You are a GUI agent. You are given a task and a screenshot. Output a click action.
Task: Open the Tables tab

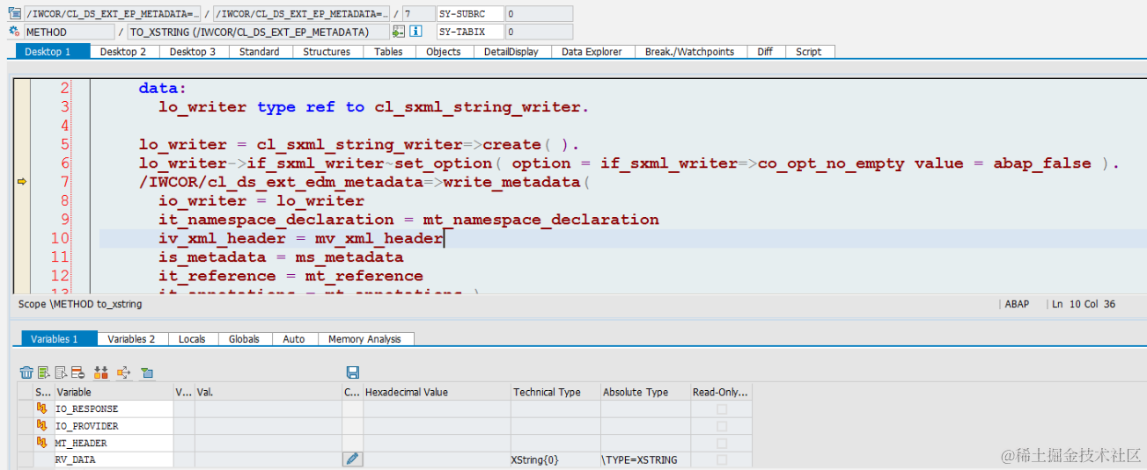[x=388, y=52]
